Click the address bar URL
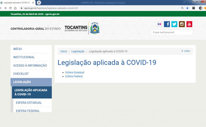 coord(51,8)
